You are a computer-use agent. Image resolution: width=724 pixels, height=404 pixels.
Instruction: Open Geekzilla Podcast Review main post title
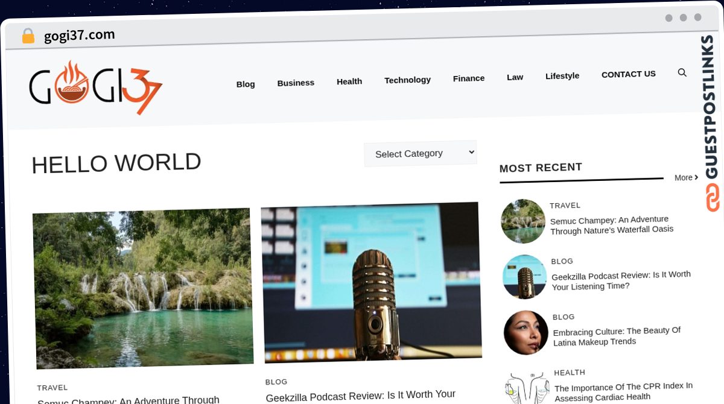click(361, 396)
